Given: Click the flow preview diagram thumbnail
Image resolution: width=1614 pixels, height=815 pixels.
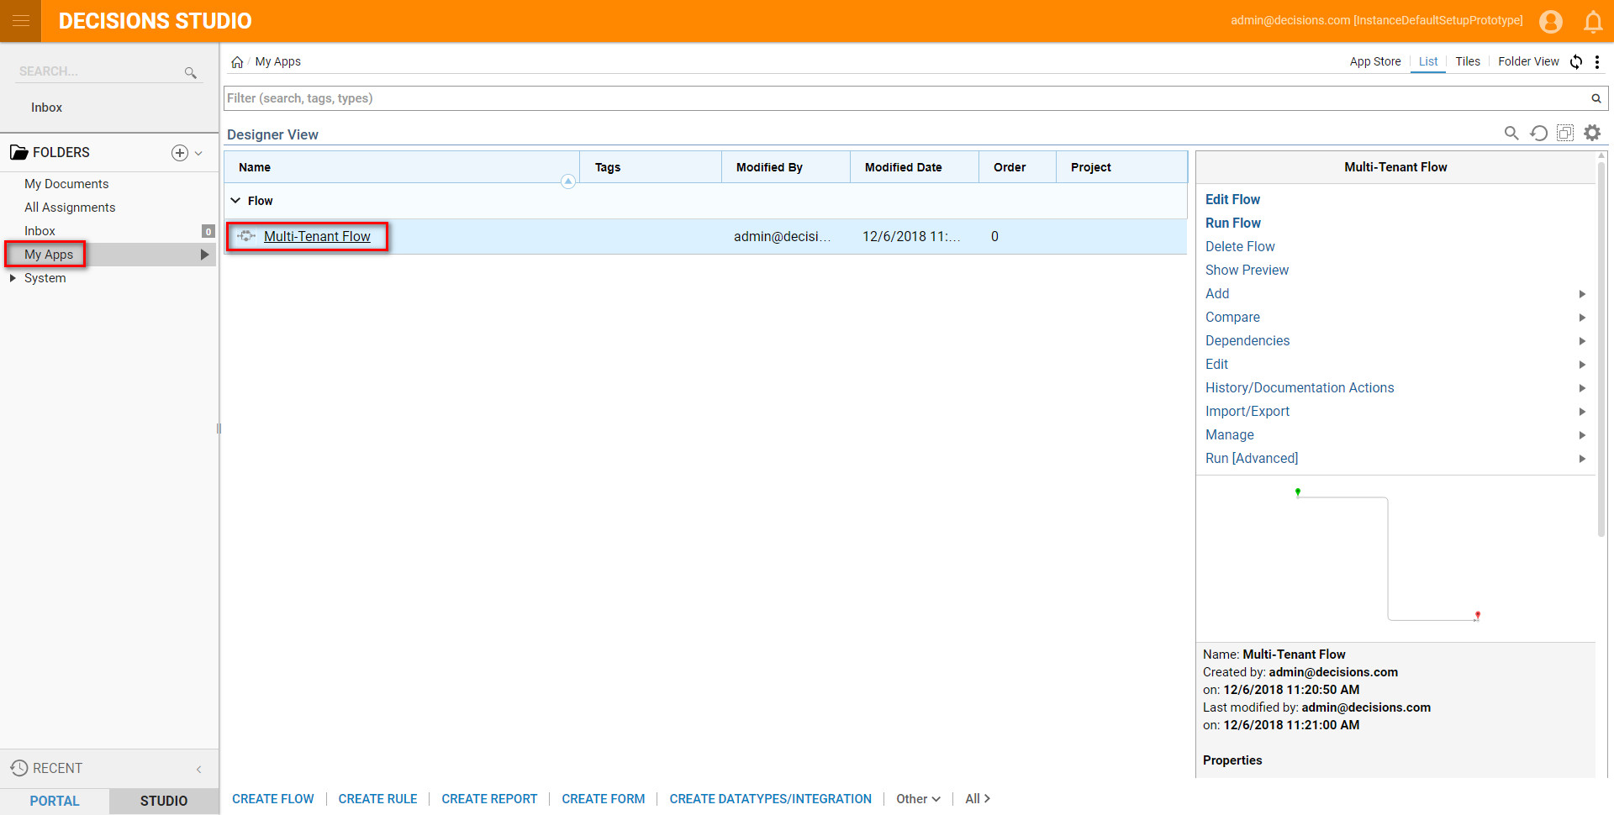Looking at the screenshot, I should pyautogui.click(x=1389, y=556).
